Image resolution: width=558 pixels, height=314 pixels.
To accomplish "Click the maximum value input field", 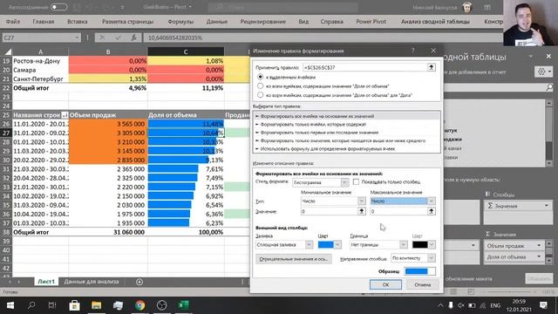I will pos(398,211).
